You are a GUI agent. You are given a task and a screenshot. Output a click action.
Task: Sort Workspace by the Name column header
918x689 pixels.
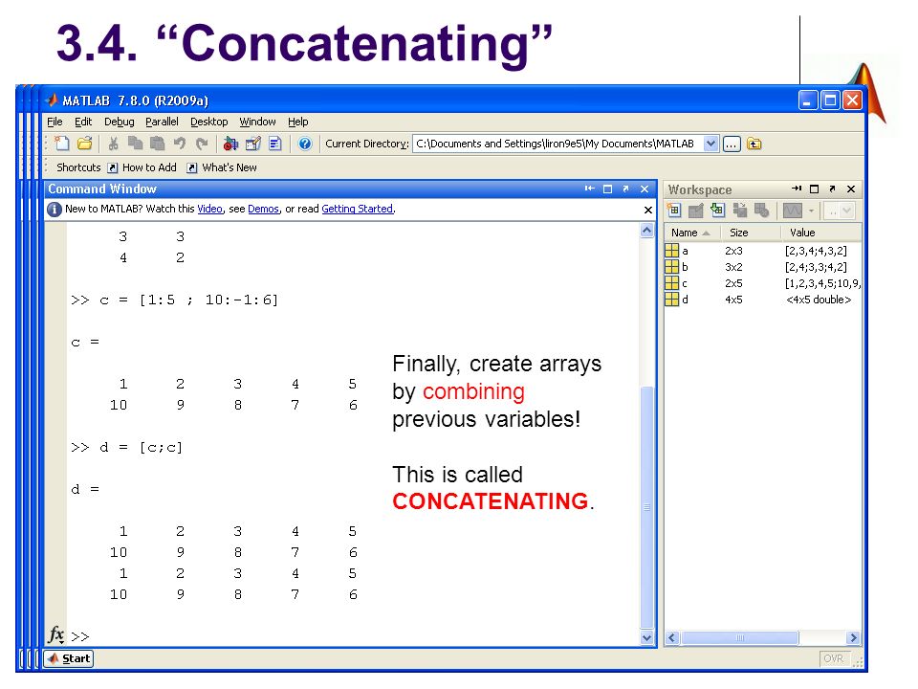[x=692, y=233]
